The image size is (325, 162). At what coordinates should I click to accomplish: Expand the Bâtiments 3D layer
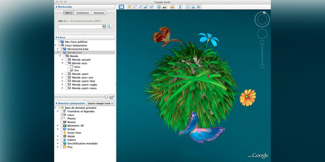coord(58,126)
